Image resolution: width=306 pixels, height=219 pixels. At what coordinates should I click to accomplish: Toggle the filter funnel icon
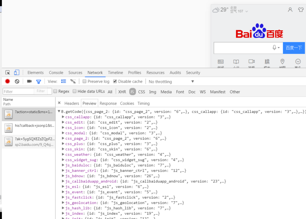click(x=39, y=81)
